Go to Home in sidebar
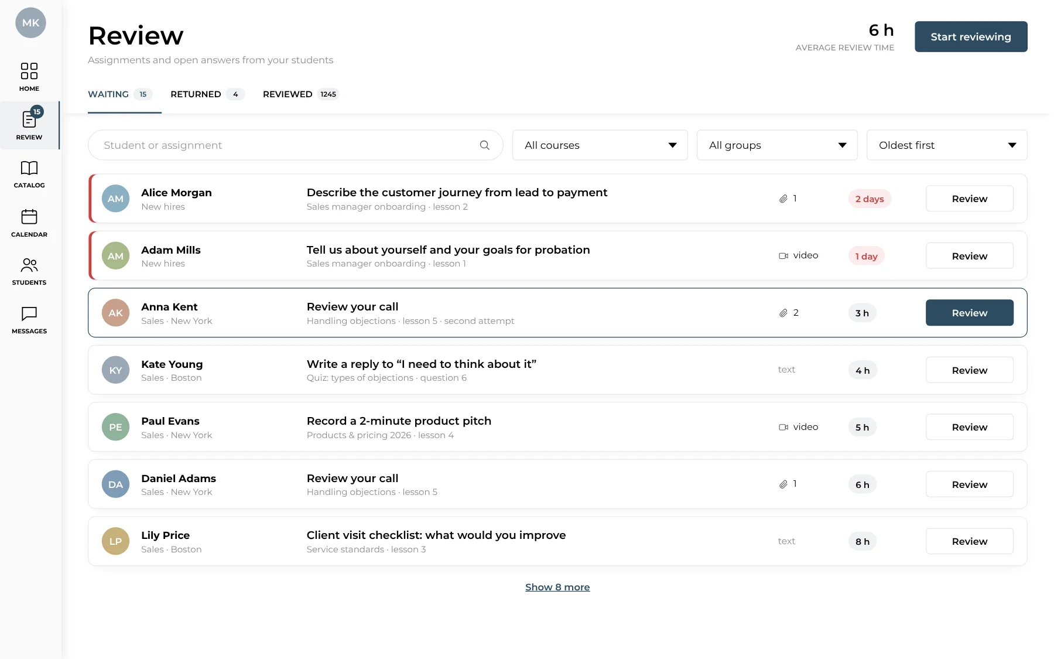 29,77
